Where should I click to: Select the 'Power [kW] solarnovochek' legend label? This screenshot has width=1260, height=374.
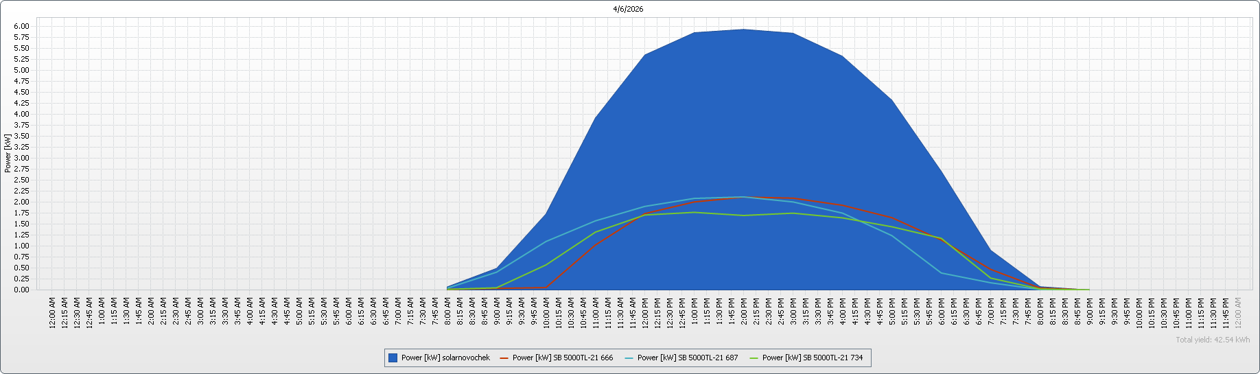[x=445, y=358]
